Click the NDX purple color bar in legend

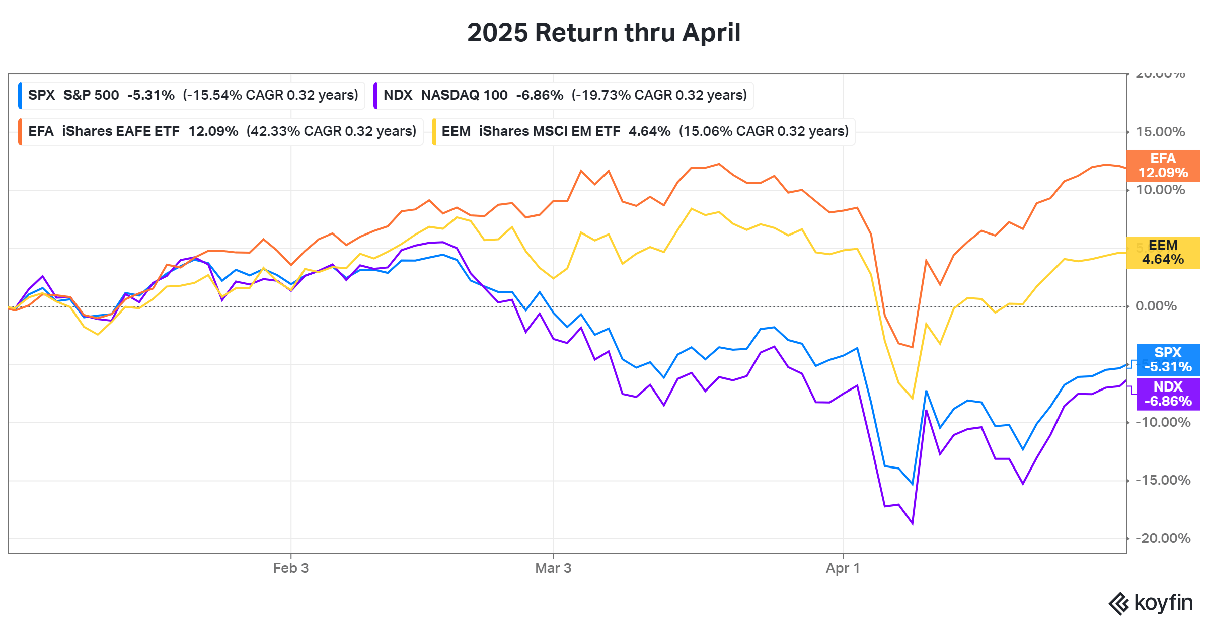tap(375, 95)
